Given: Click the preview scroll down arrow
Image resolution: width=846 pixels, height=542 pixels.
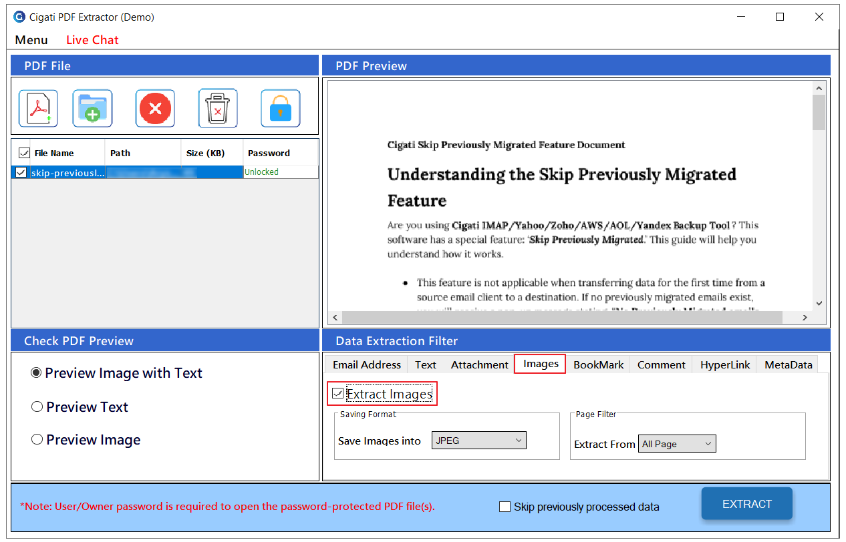Looking at the screenshot, I should (819, 303).
